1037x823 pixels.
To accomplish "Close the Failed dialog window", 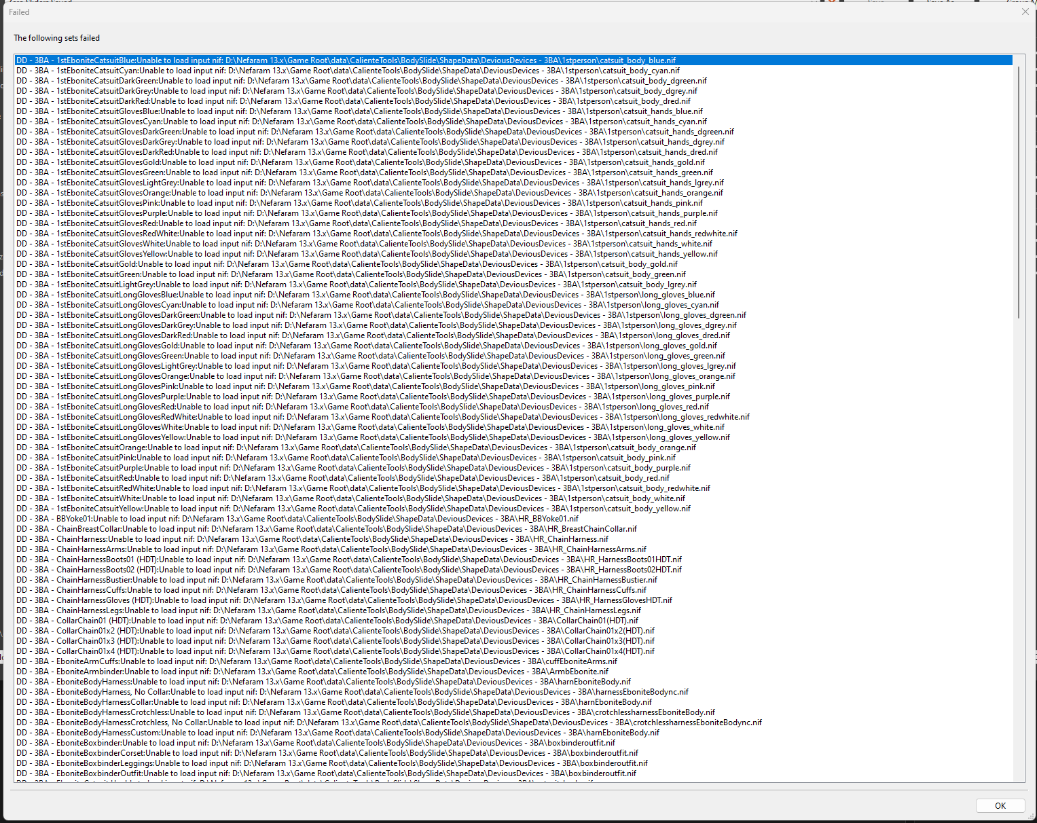I will click(x=1025, y=12).
